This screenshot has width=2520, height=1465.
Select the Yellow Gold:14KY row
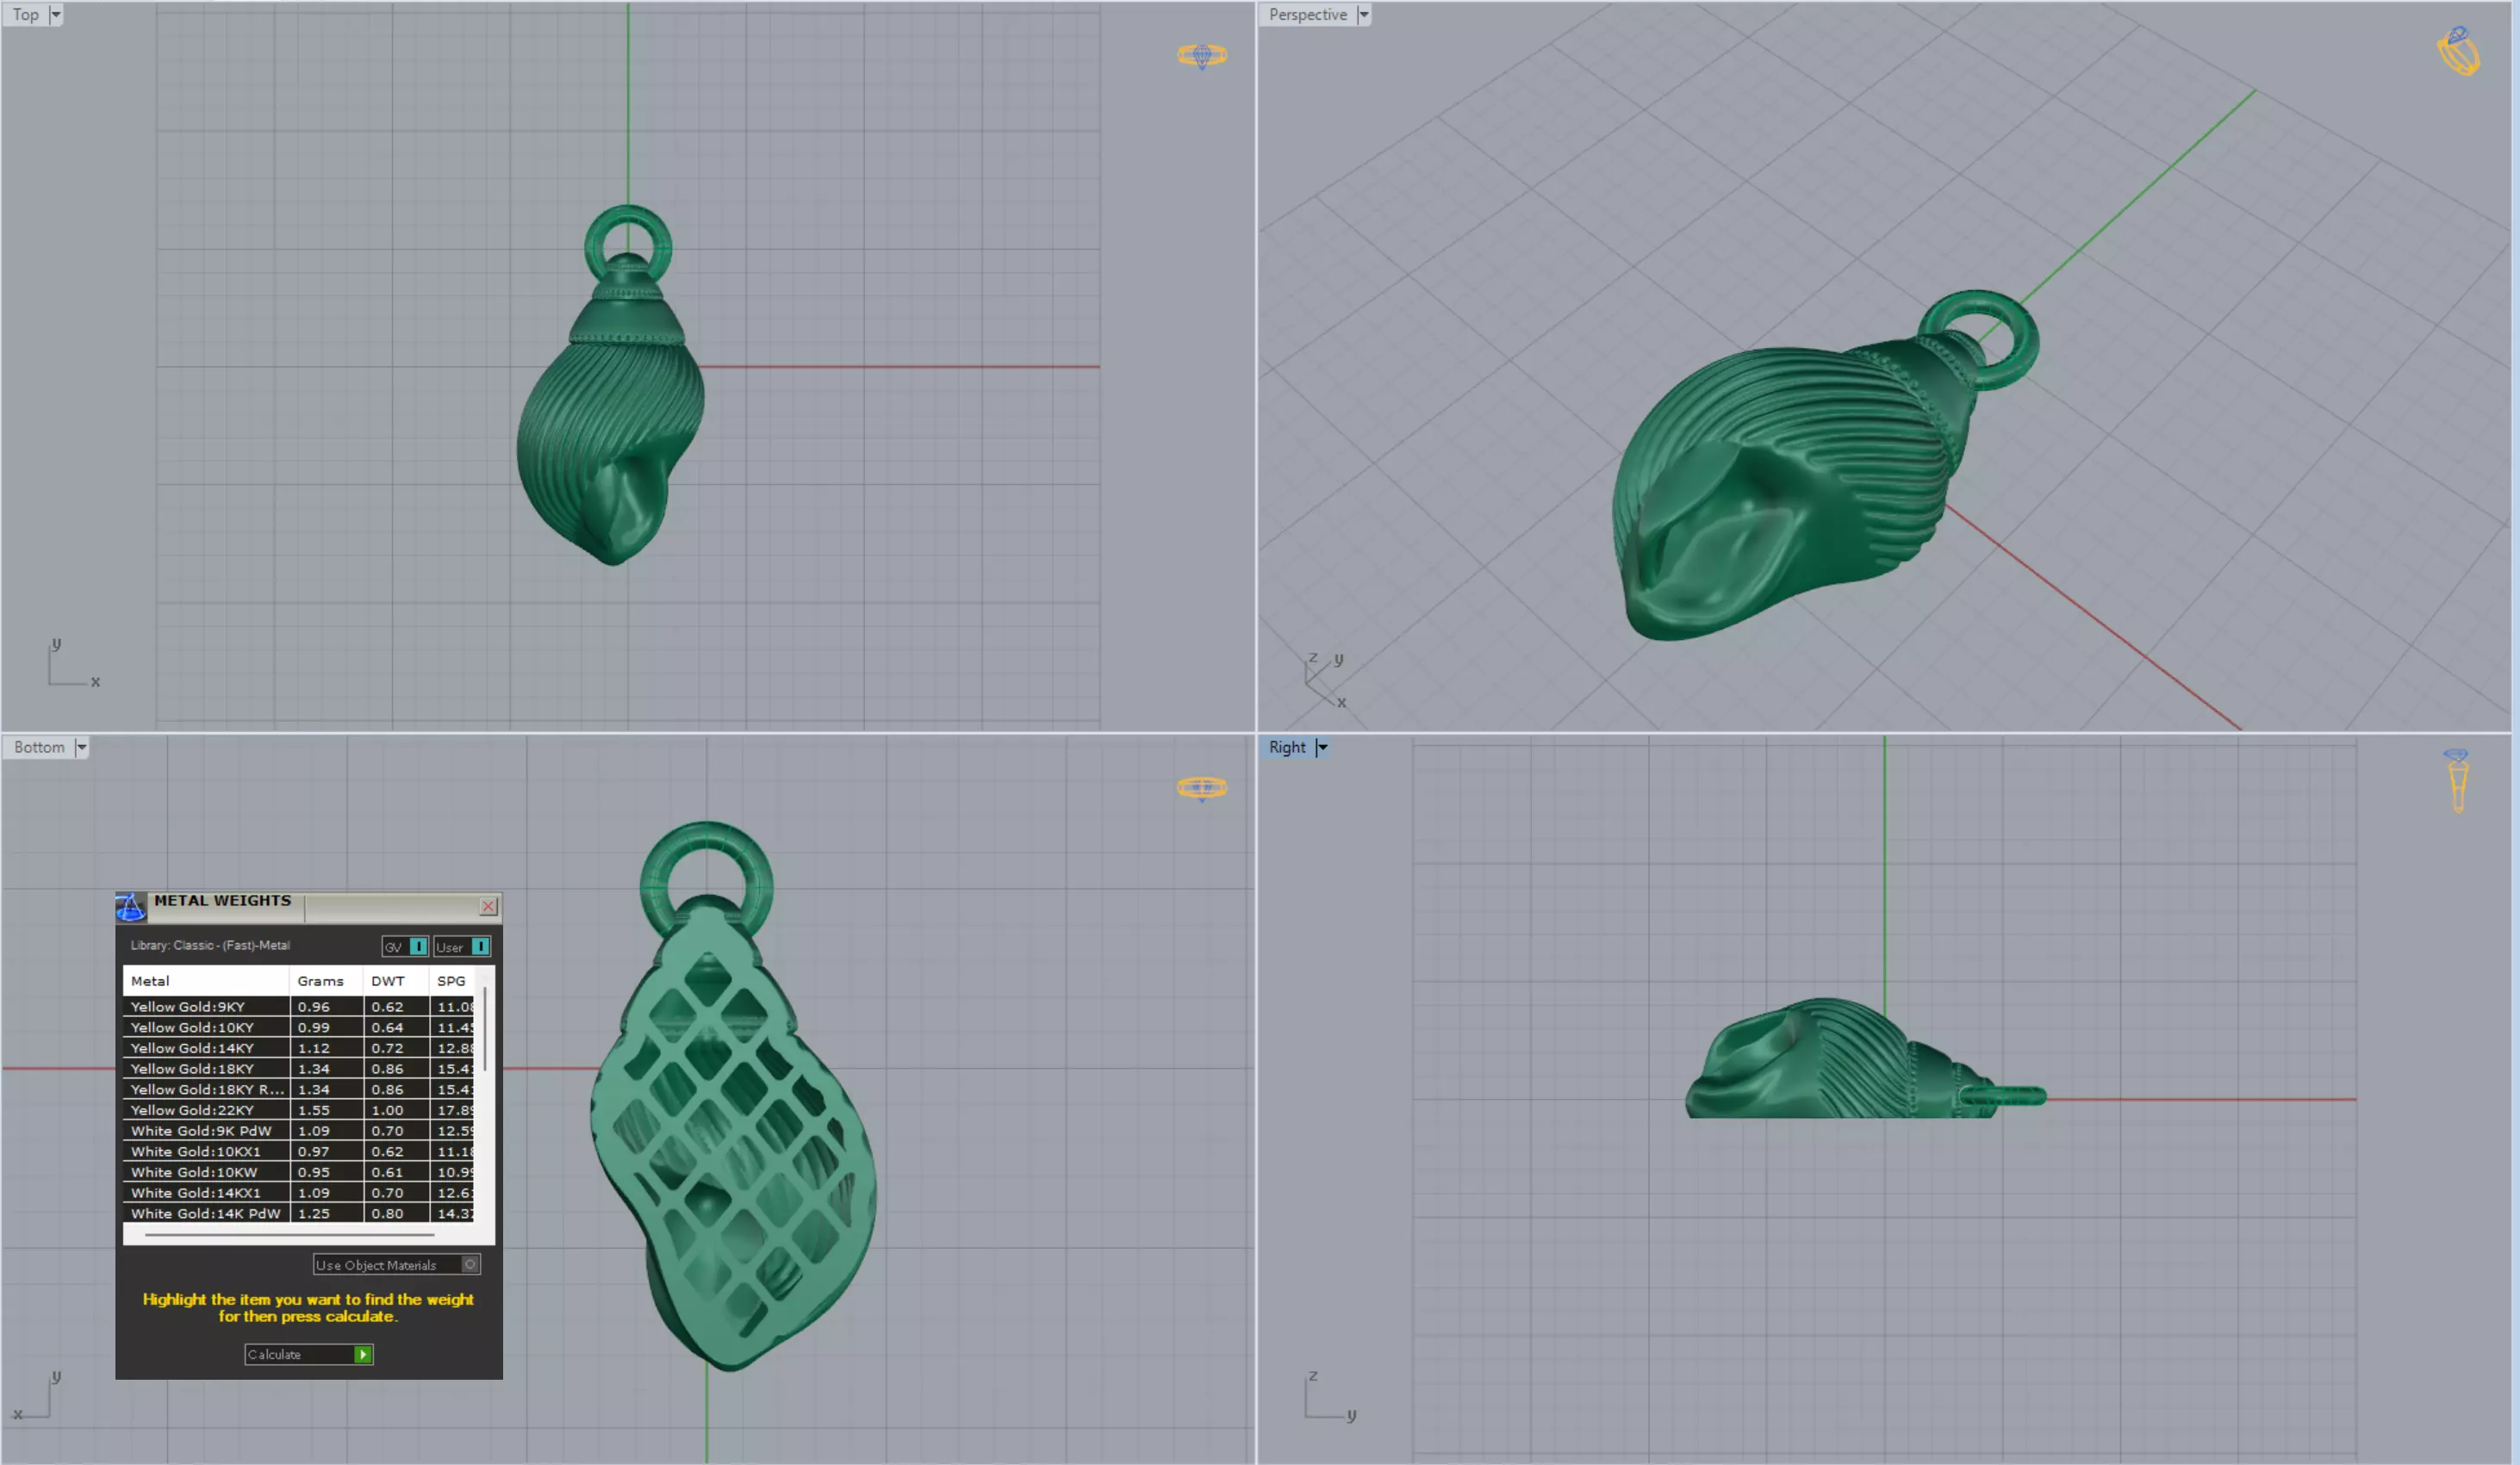pos(298,1048)
